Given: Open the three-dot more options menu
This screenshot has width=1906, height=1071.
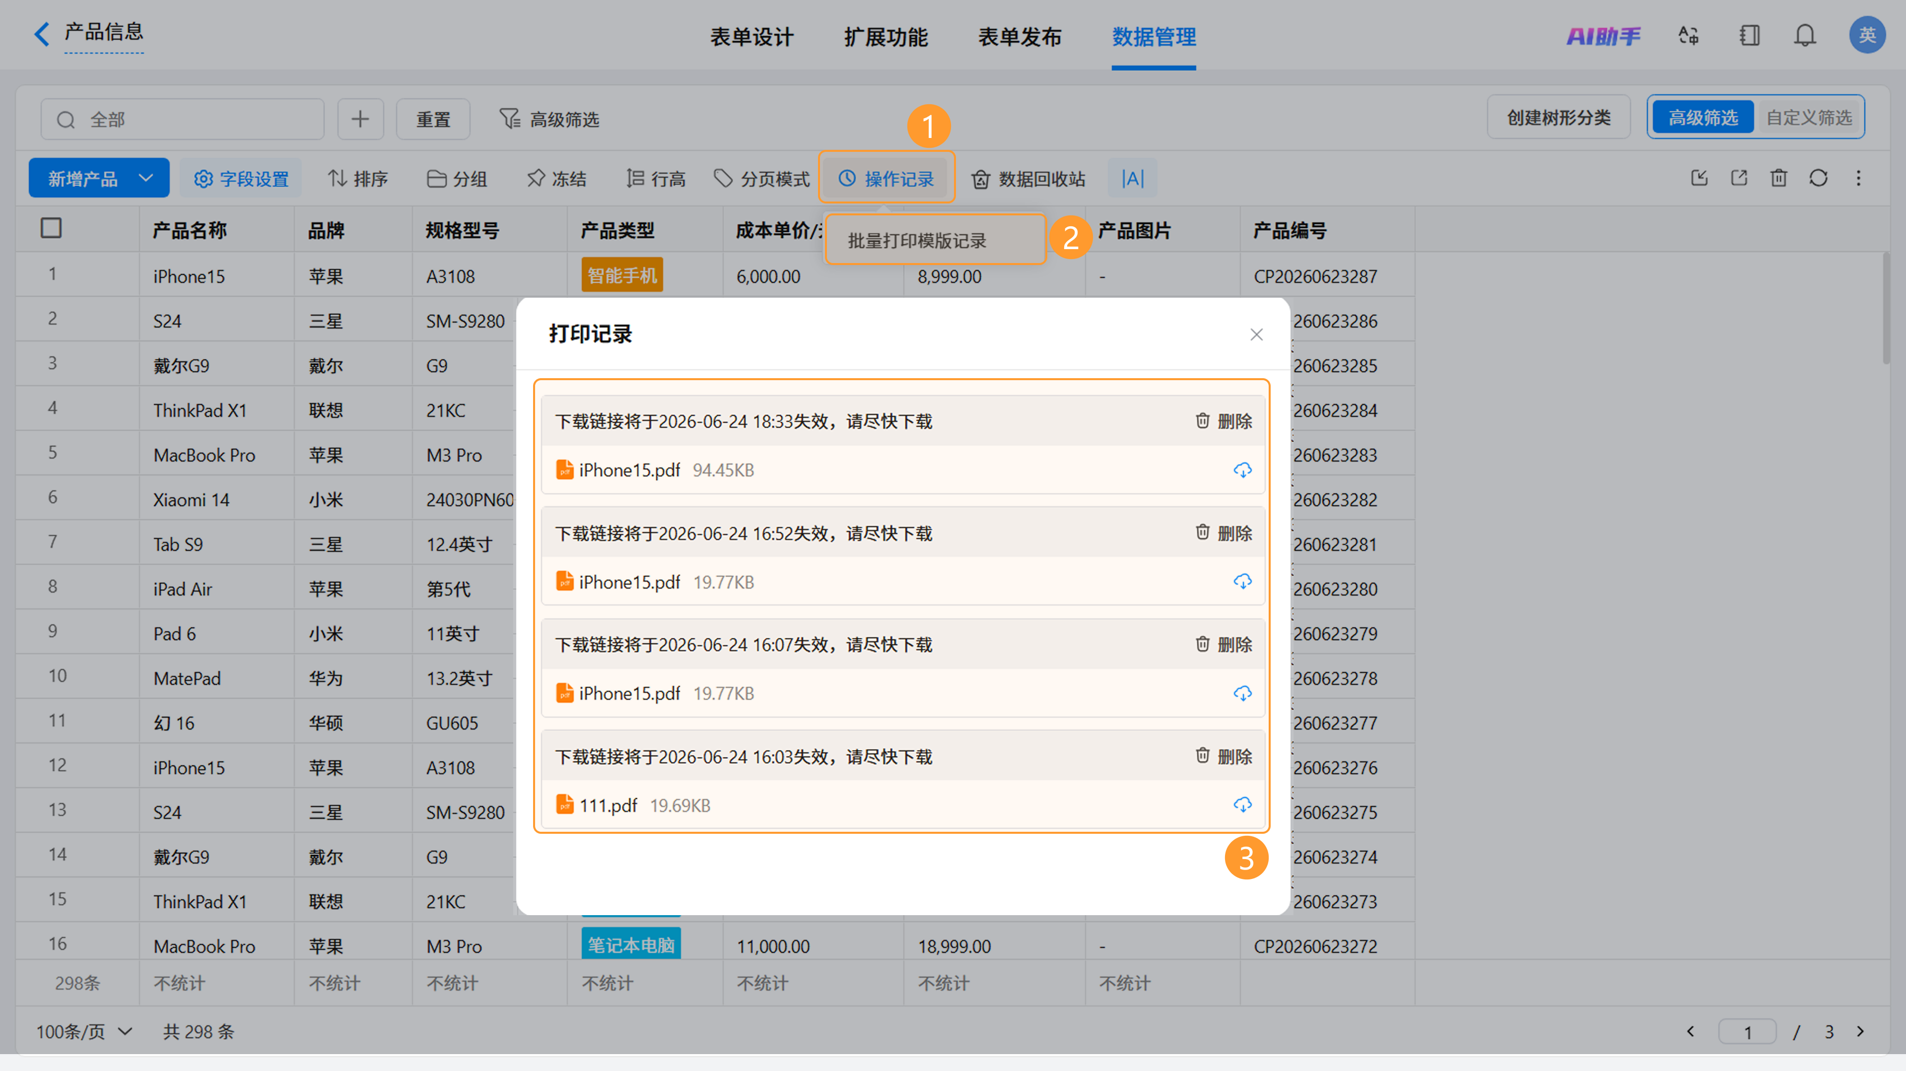Looking at the screenshot, I should (x=1858, y=178).
